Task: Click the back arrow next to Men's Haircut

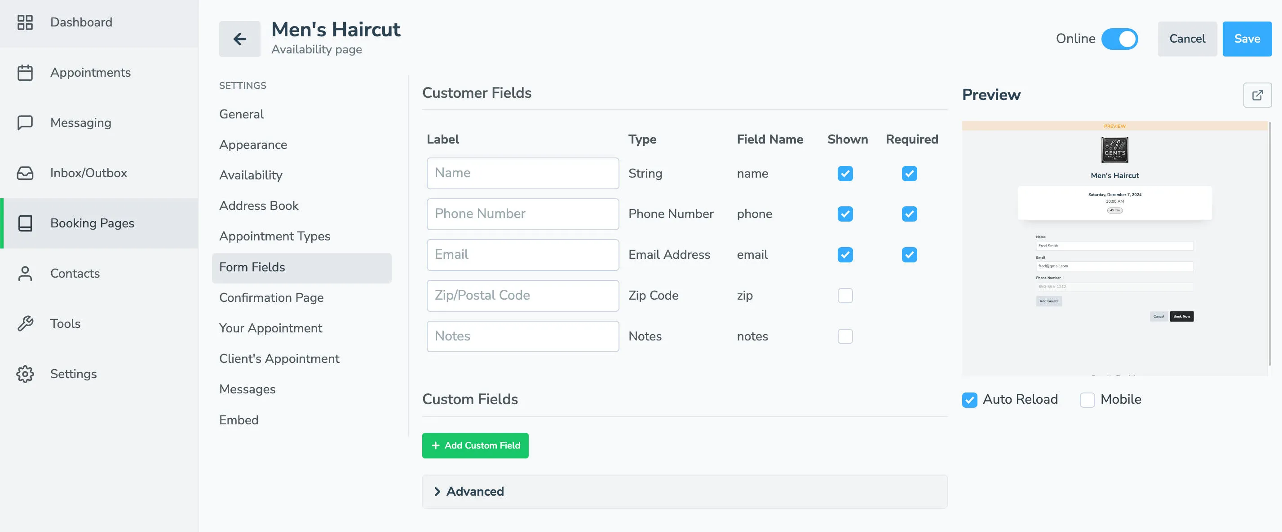Action: point(240,39)
